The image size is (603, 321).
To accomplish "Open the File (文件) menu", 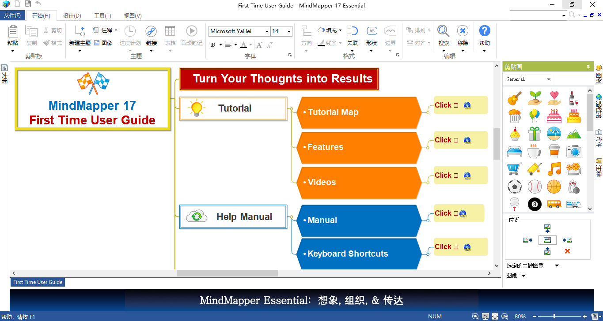I will tap(12, 15).
